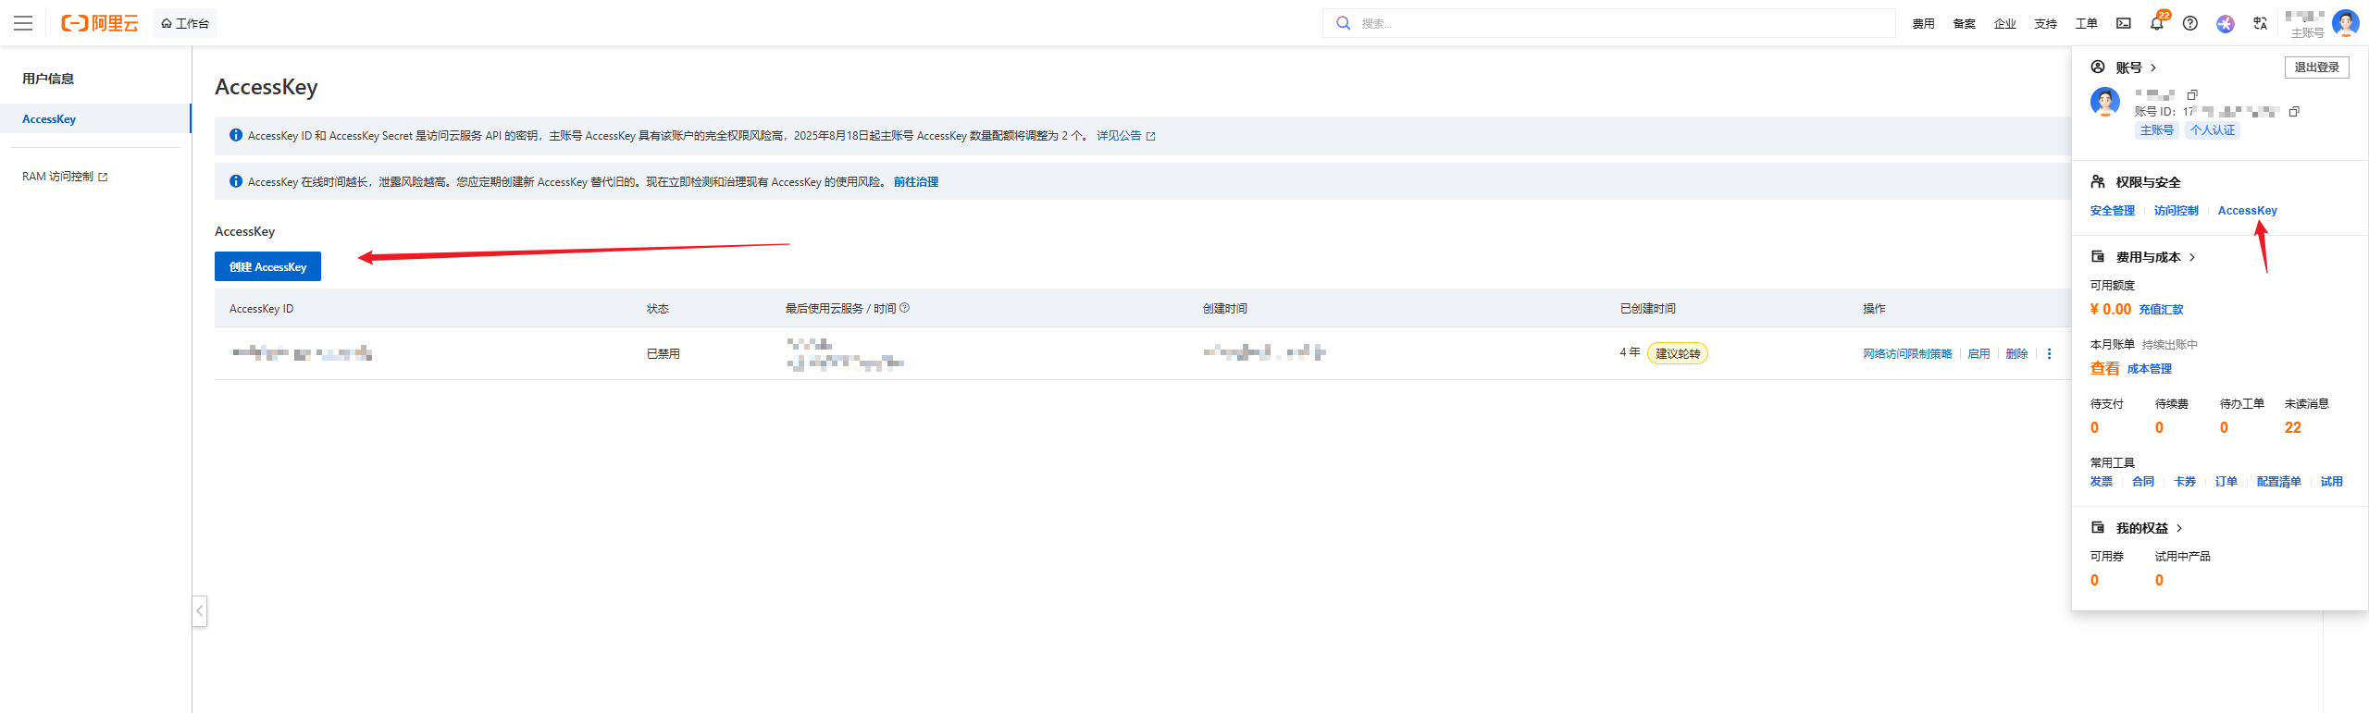This screenshot has width=2369, height=713.
Task: Open 前往治理 link
Action: click(x=915, y=182)
